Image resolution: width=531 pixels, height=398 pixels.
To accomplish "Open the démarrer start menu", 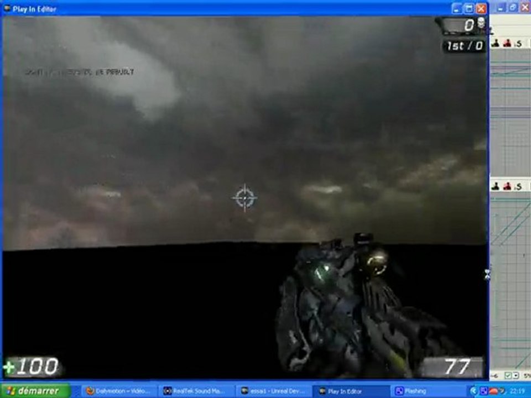I will click(x=35, y=391).
